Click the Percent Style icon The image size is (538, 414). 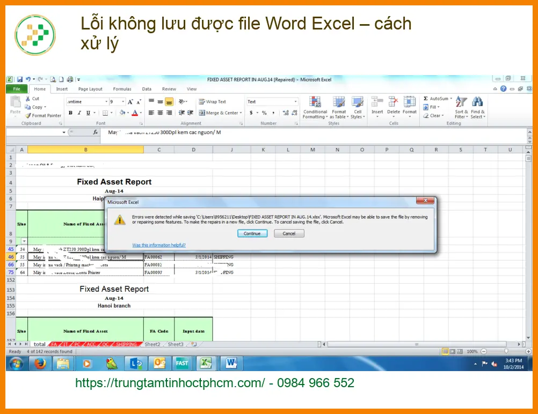(264, 113)
